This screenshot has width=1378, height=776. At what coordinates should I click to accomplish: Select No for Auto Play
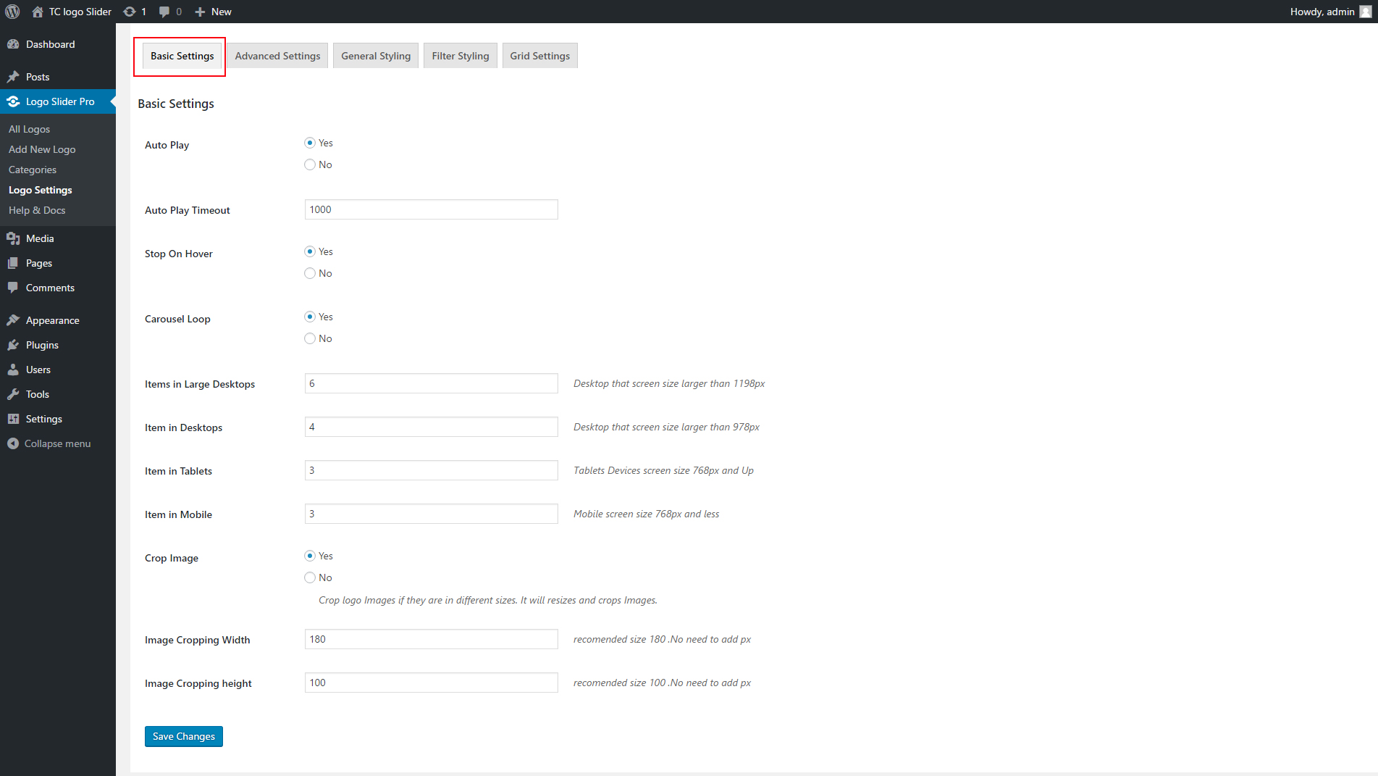point(310,164)
